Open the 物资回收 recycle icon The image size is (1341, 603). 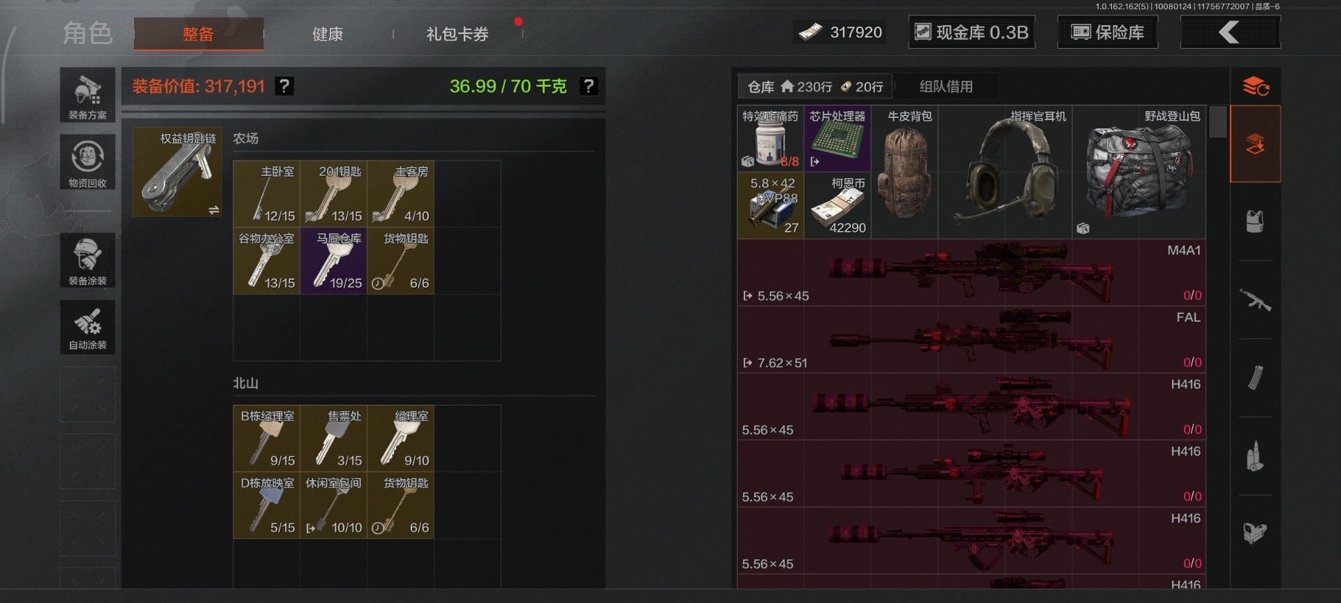(87, 163)
